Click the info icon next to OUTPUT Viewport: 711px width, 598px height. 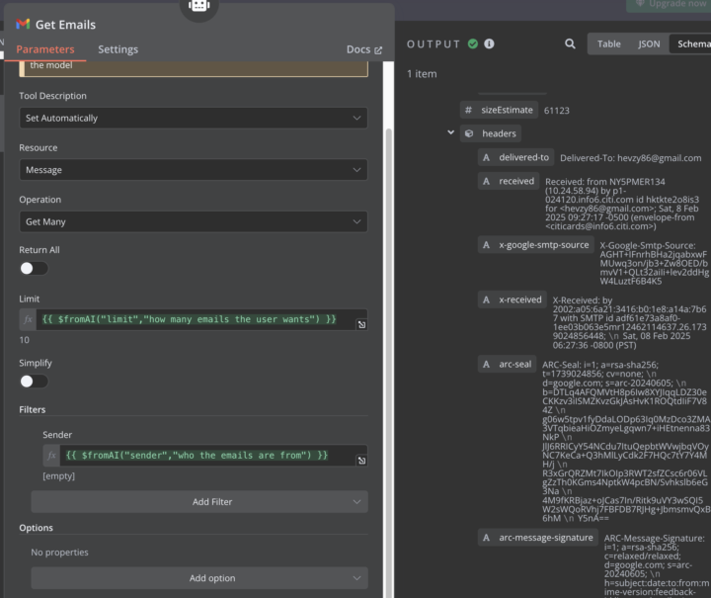[489, 43]
